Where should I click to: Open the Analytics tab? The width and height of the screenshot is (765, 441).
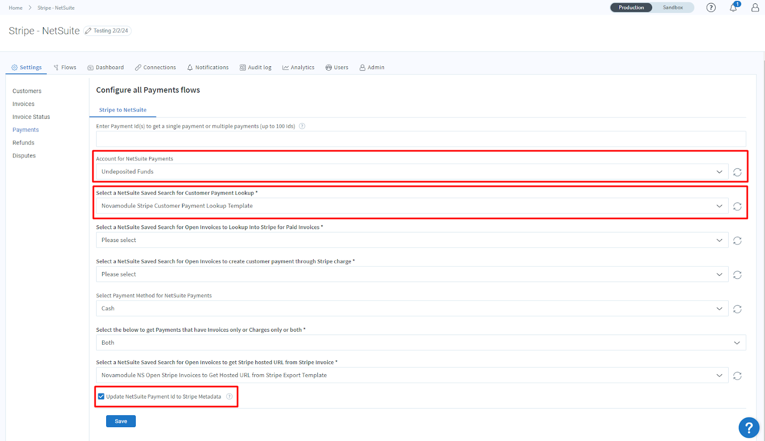coord(298,68)
